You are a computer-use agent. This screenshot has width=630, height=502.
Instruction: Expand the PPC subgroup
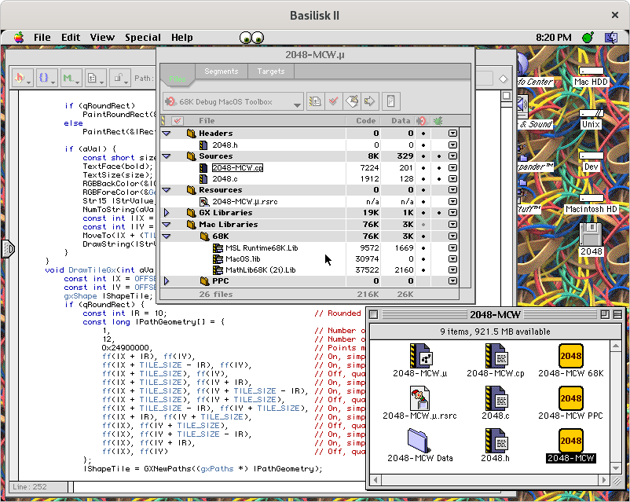(x=167, y=281)
